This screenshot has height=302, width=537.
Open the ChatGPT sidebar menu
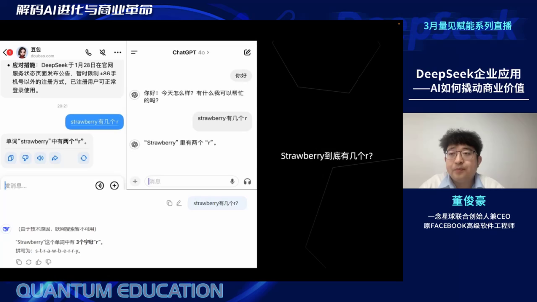coord(134,52)
